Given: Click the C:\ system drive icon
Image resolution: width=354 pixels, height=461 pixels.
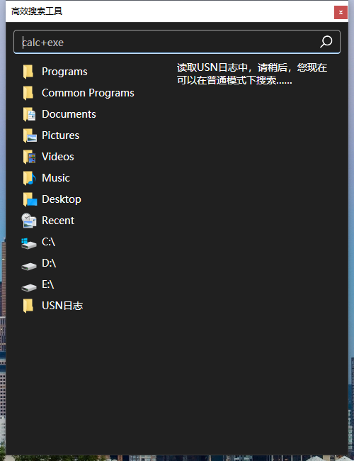Looking at the screenshot, I should point(29,243).
